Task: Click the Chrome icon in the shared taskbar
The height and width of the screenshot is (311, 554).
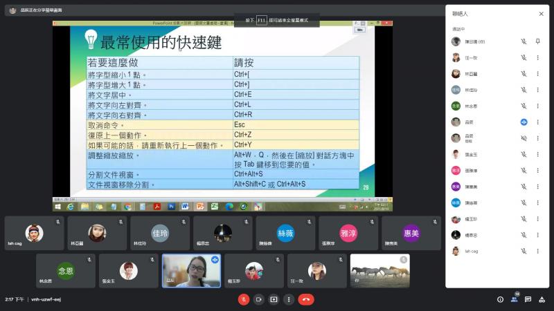Action: click(127, 207)
